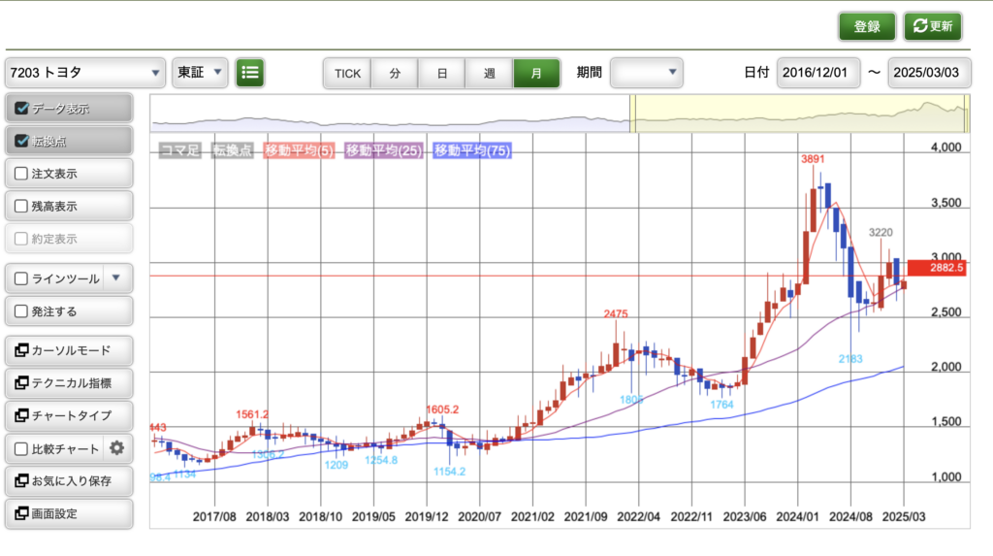993x556 pixels.
Task: Click gear icon next to 比較チャート
Action: click(x=117, y=448)
